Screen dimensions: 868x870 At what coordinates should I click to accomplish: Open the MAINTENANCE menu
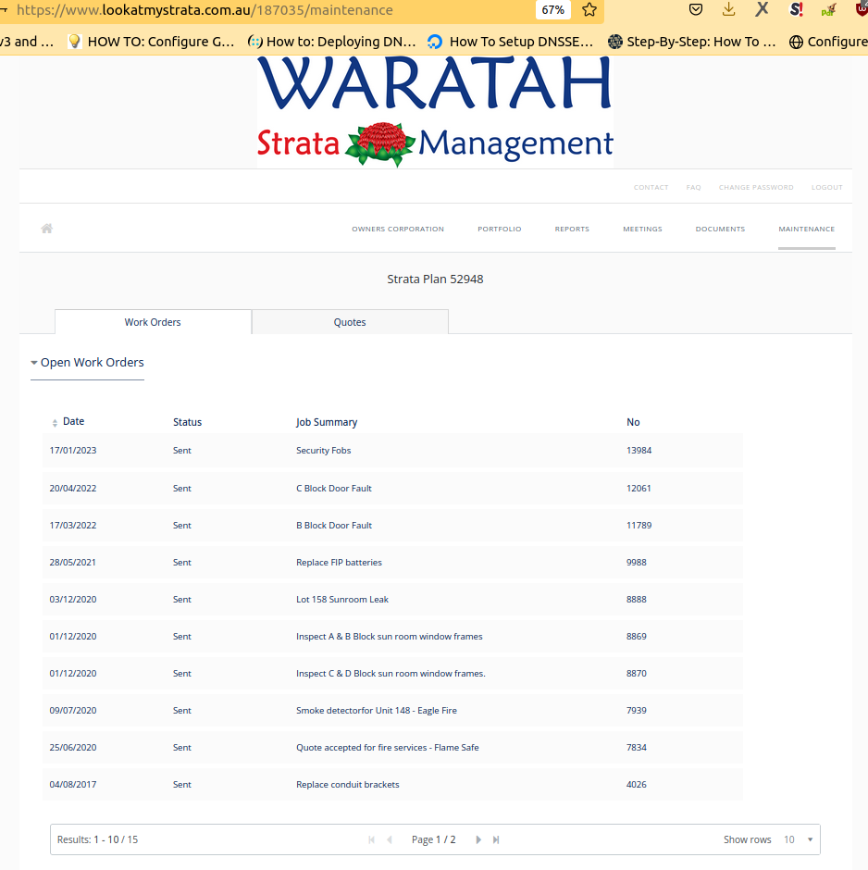(806, 229)
